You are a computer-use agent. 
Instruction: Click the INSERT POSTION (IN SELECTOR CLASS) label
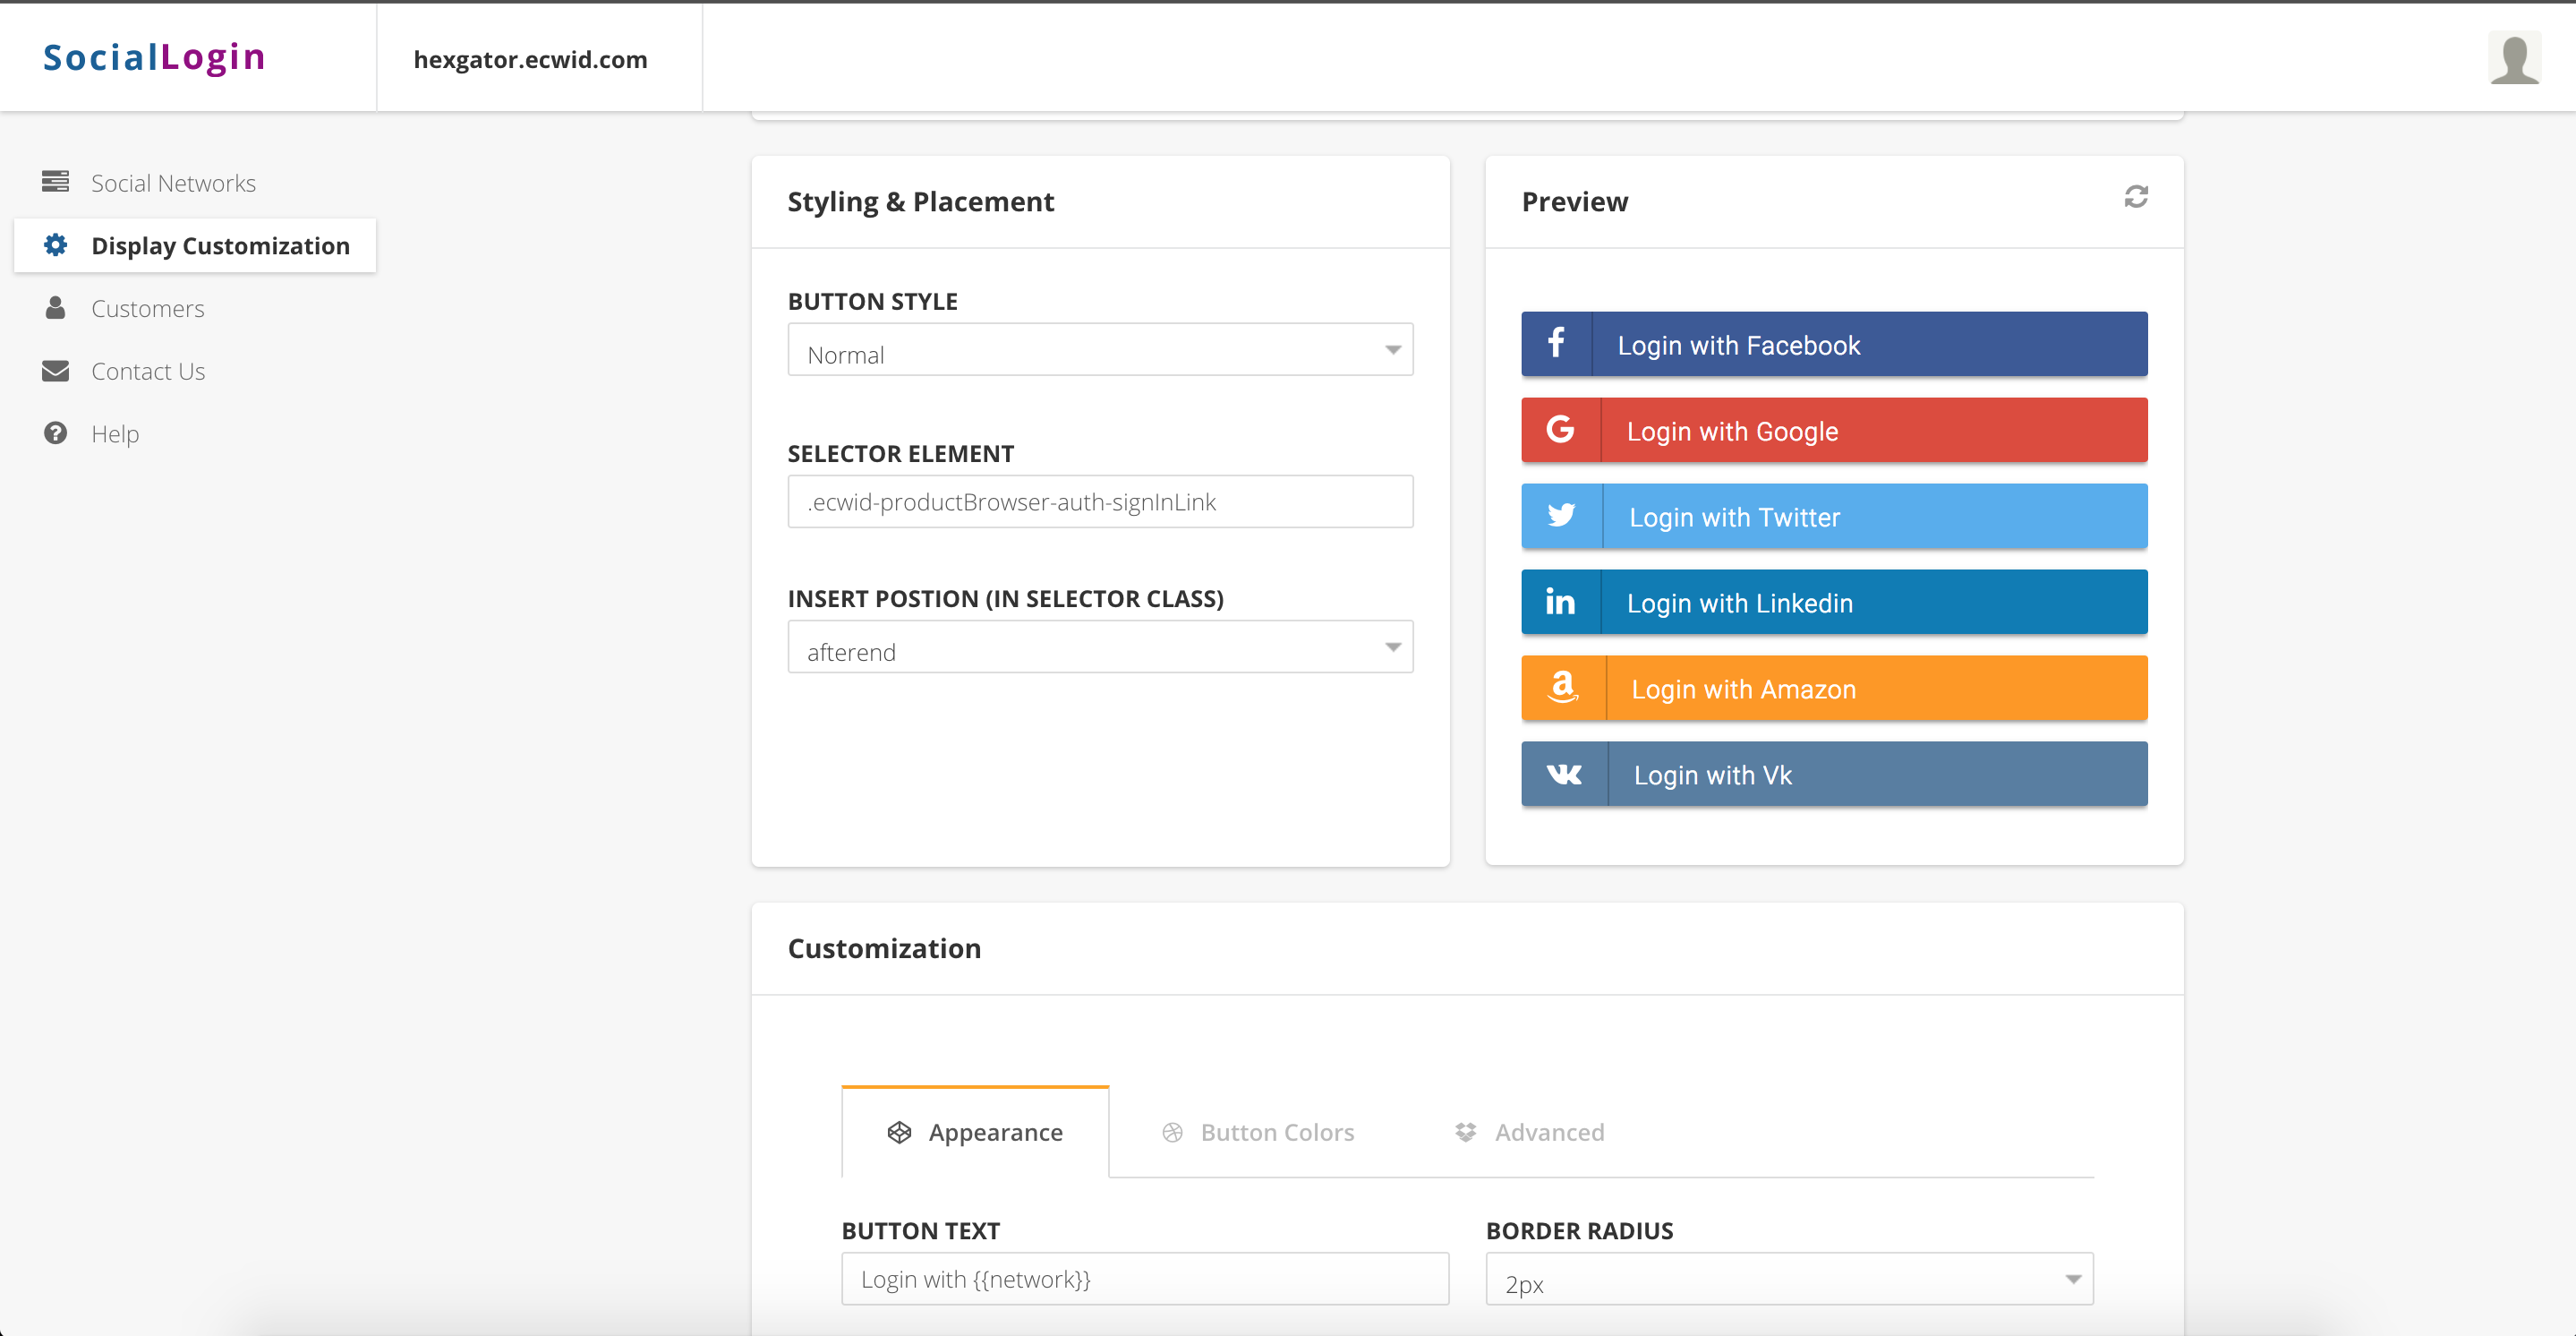tap(1005, 598)
